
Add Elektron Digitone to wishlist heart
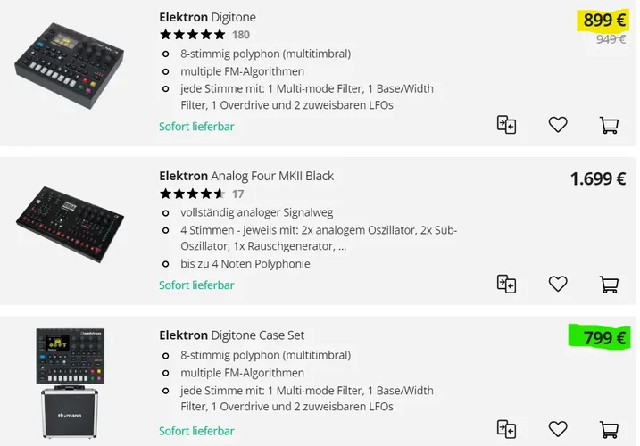point(558,125)
